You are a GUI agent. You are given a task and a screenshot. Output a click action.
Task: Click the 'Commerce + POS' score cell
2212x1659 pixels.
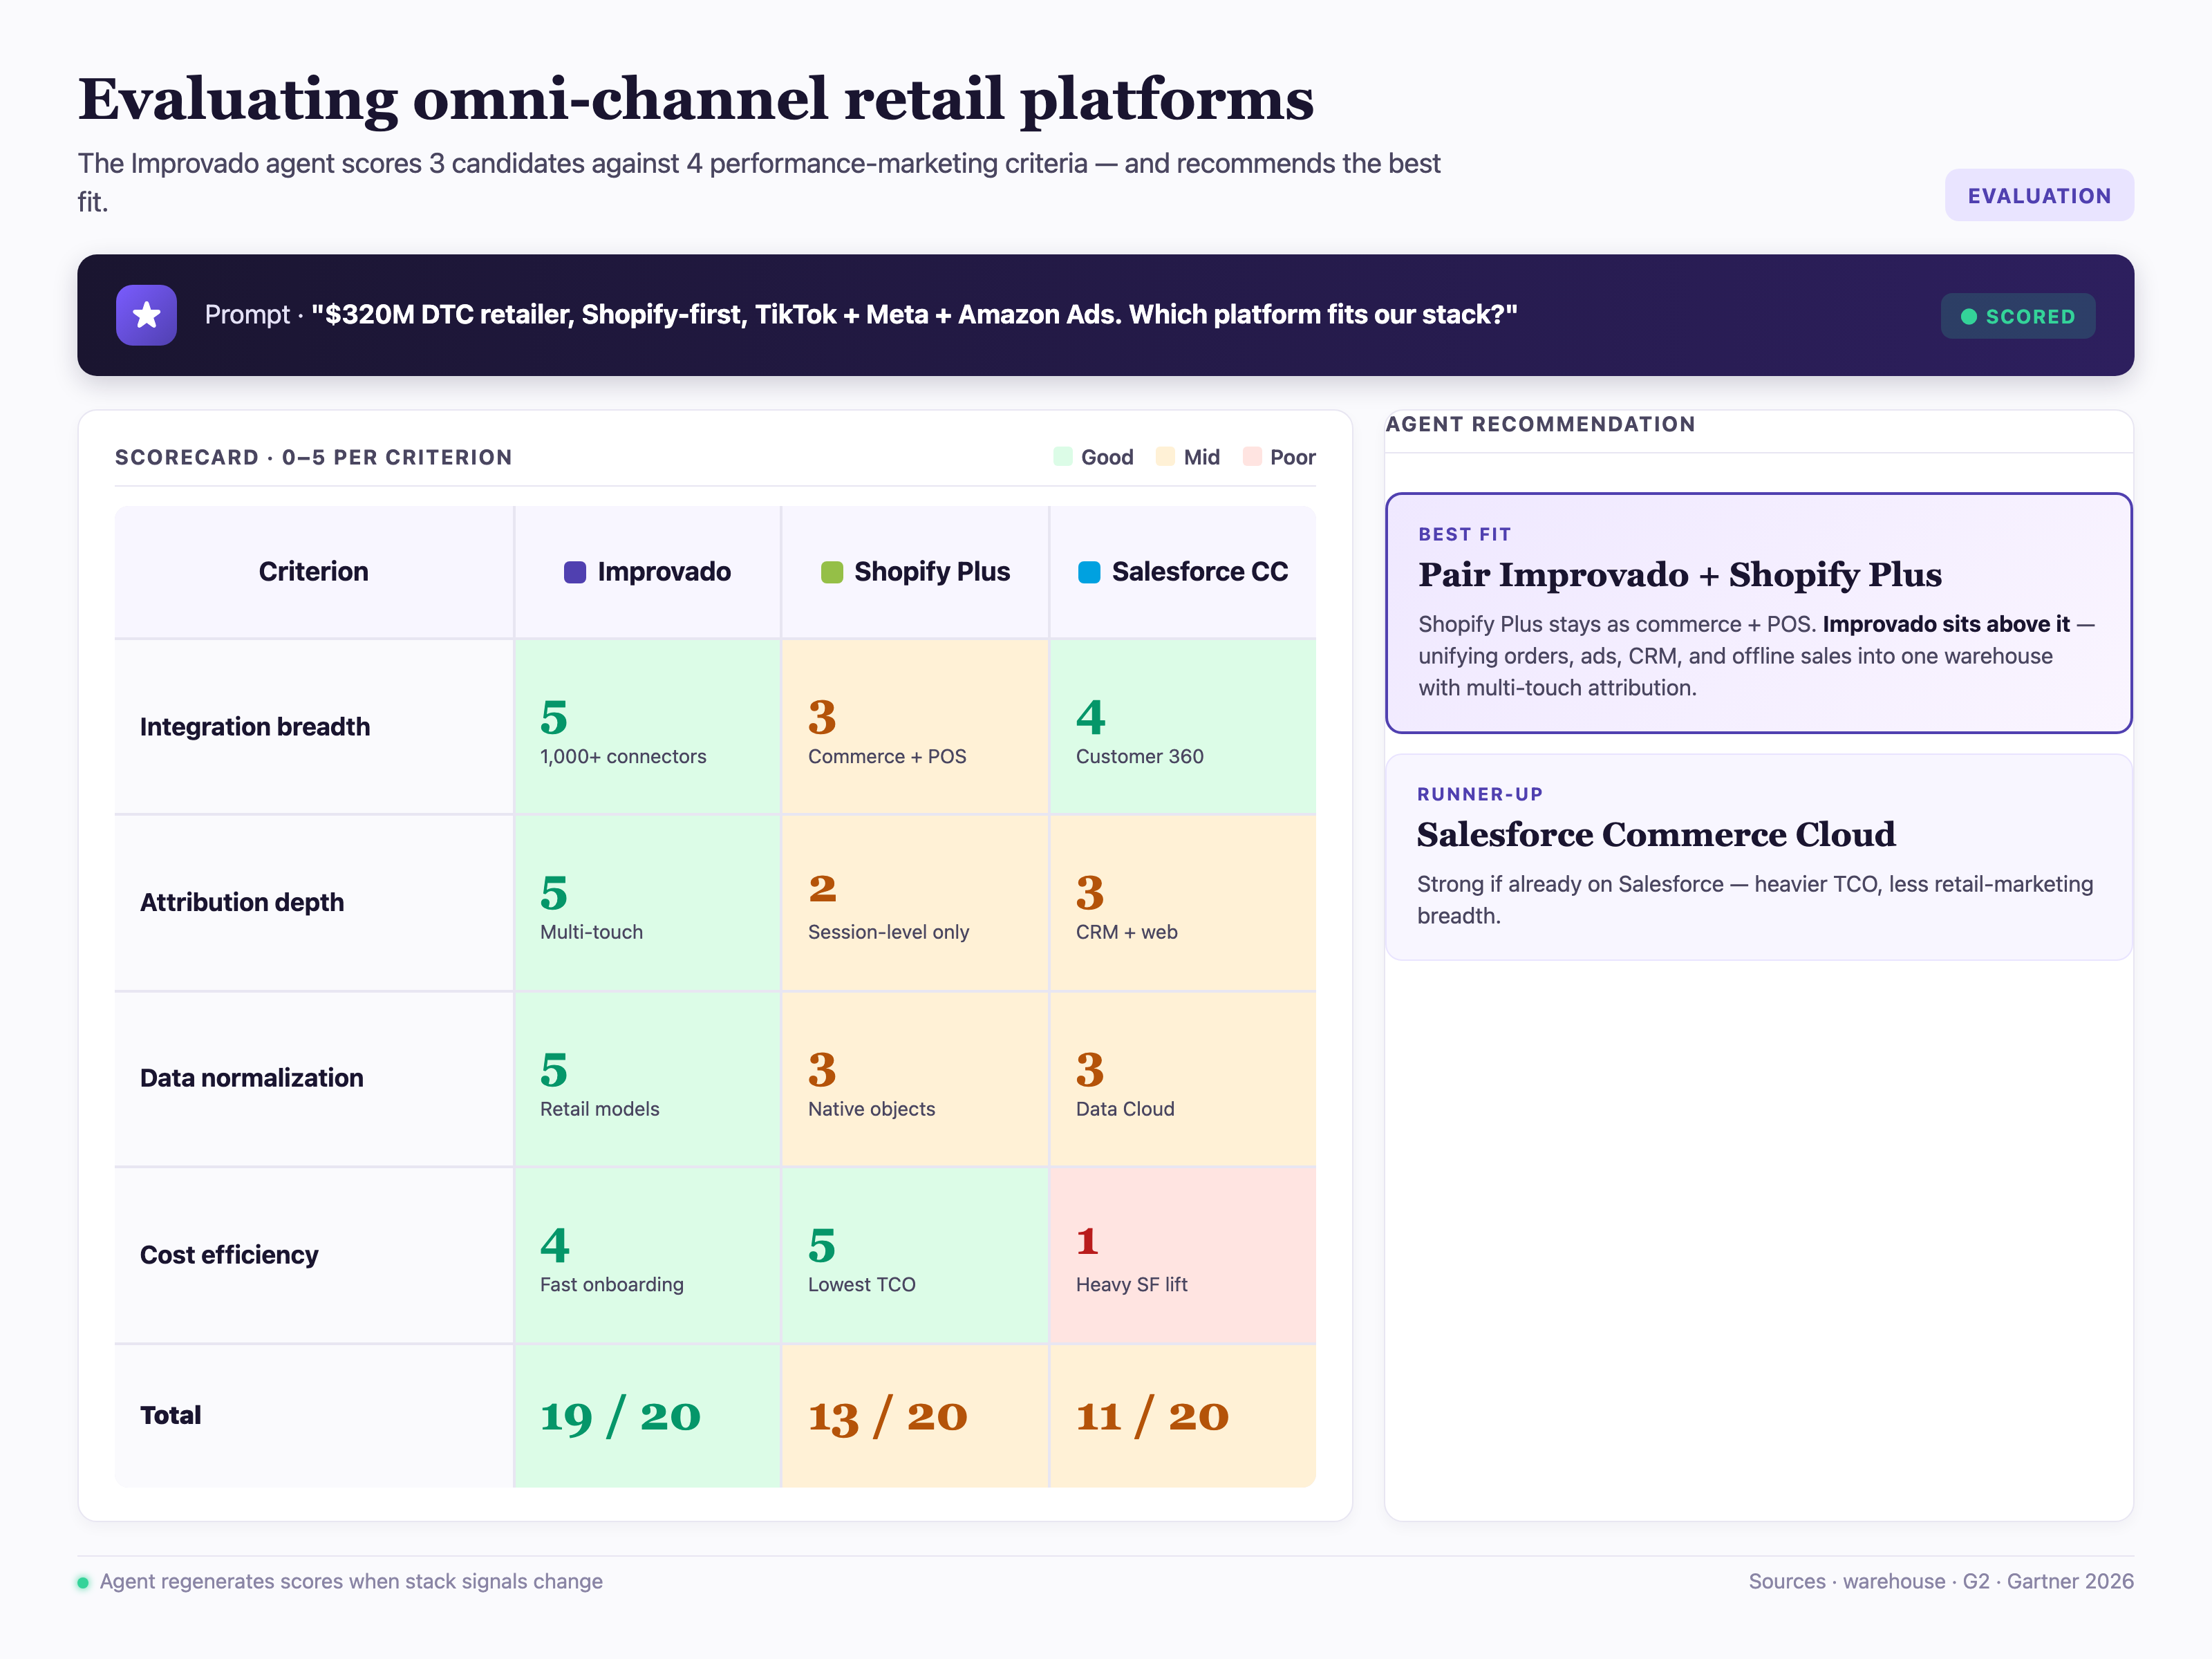point(915,727)
